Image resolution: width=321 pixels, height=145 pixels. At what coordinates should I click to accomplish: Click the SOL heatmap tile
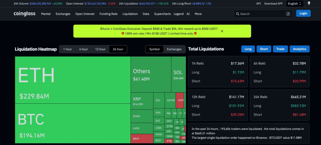point(178,74)
